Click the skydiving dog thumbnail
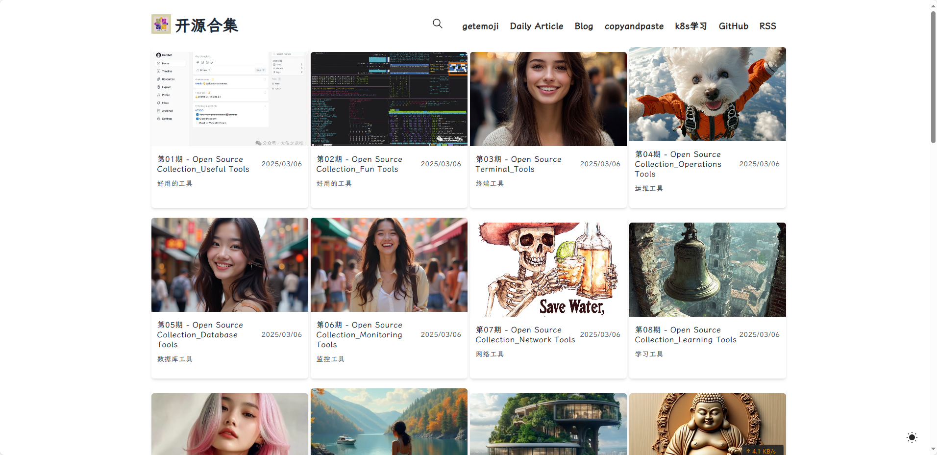Viewport: 937px width, 455px height. click(707, 94)
